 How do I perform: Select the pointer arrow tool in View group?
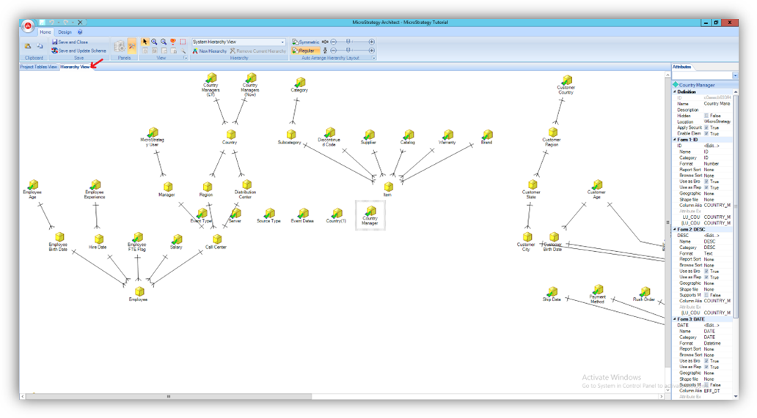[145, 42]
